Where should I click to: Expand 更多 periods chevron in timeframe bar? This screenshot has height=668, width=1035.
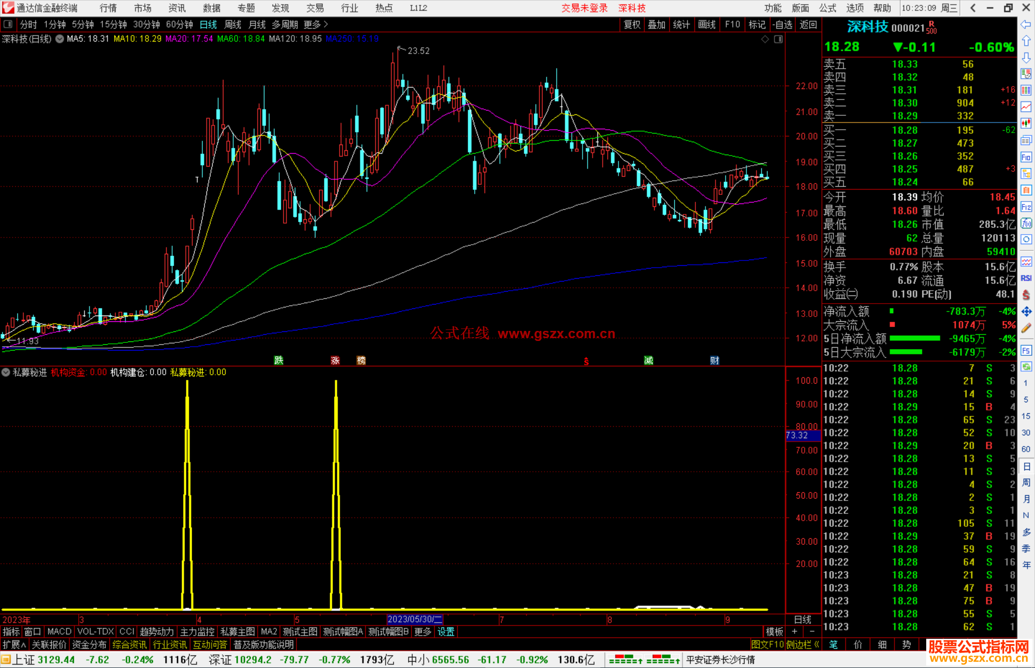point(326,24)
